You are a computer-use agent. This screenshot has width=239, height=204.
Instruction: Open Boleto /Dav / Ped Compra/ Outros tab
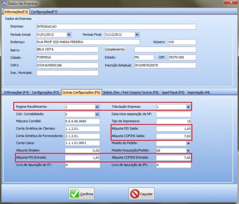pyautogui.click(x=131, y=92)
